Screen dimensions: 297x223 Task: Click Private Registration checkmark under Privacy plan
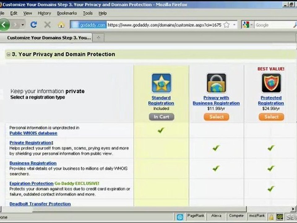click(x=216, y=148)
